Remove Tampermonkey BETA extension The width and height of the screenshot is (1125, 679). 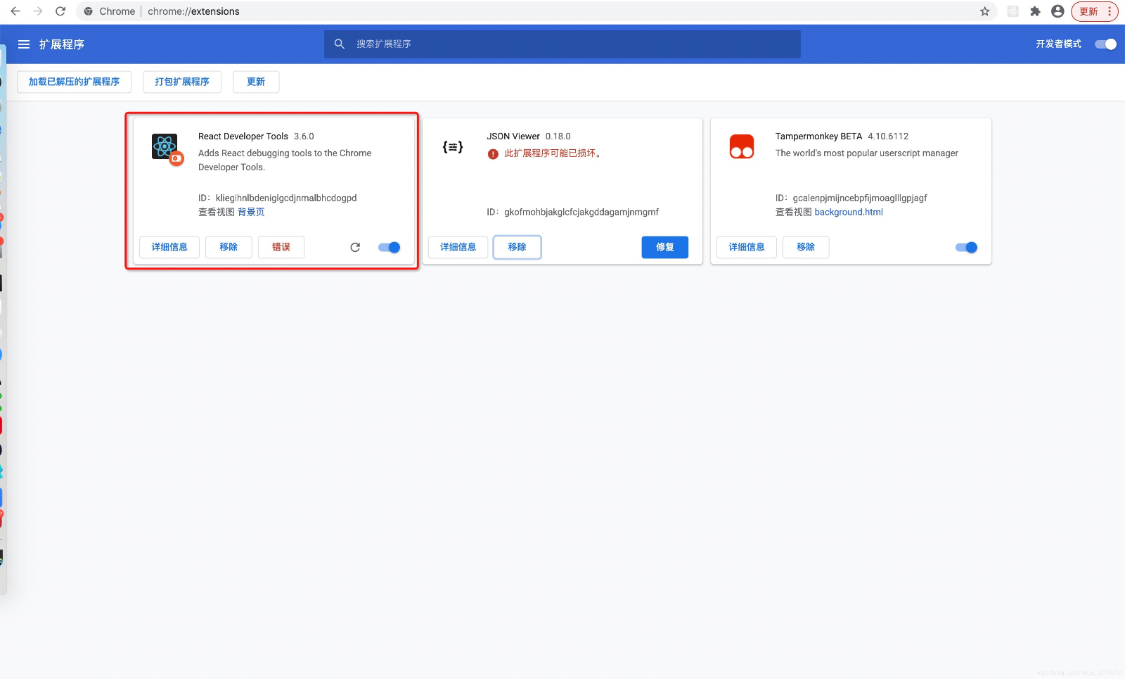coord(806,247)
